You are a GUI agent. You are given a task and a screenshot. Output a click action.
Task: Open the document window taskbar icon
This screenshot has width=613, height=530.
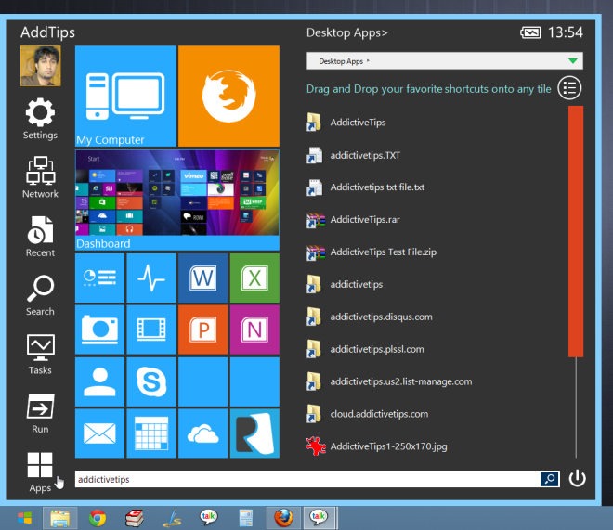(x=246, y=518)
